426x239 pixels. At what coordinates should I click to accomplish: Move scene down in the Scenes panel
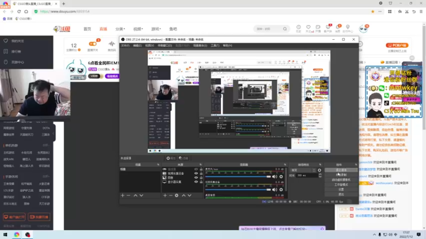click(141, 195)
